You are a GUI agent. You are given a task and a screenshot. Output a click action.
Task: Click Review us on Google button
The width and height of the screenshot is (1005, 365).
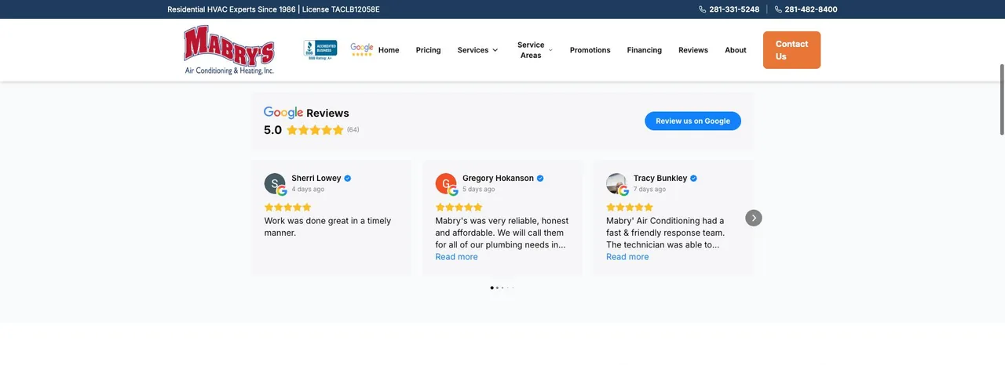click(693, 121)
